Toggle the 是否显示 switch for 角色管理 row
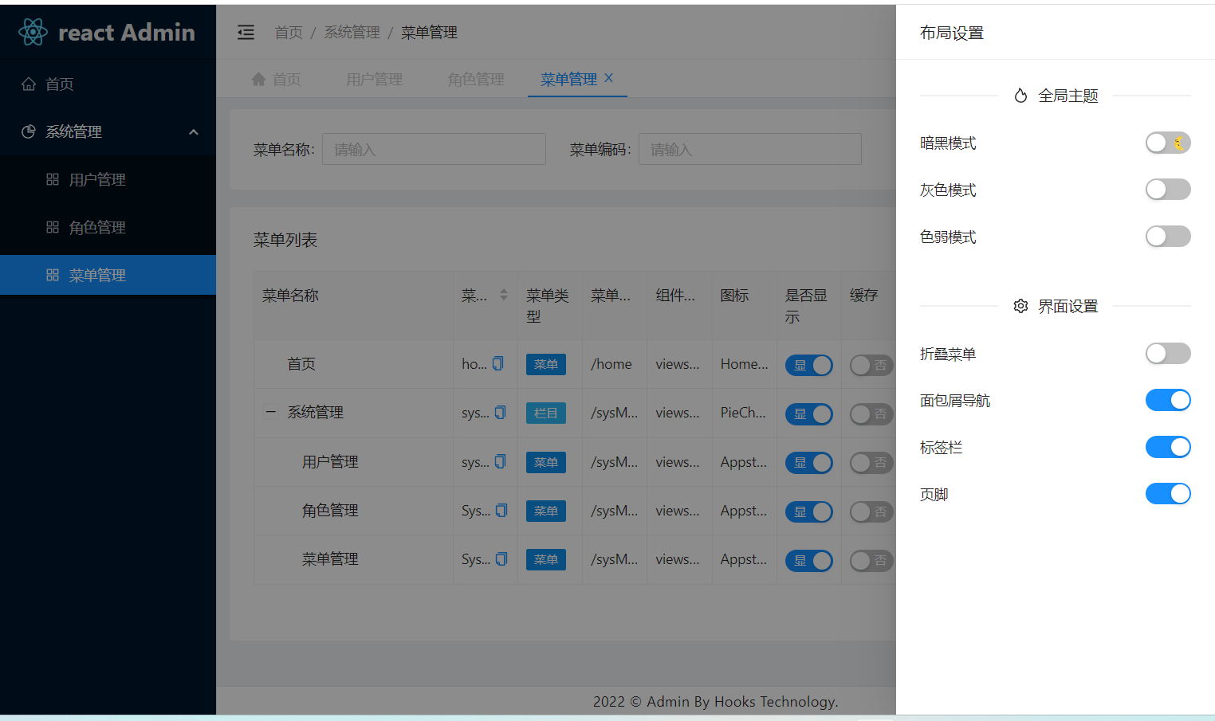 coord(808,511)
